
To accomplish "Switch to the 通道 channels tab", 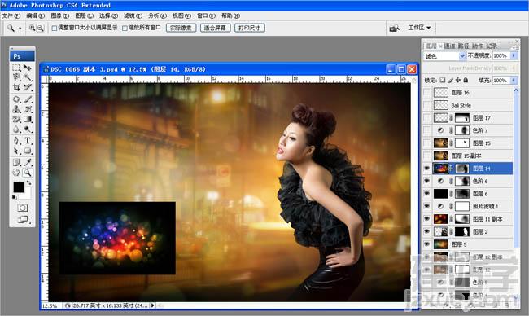I will pyautogui.click(x=449, y=46).
